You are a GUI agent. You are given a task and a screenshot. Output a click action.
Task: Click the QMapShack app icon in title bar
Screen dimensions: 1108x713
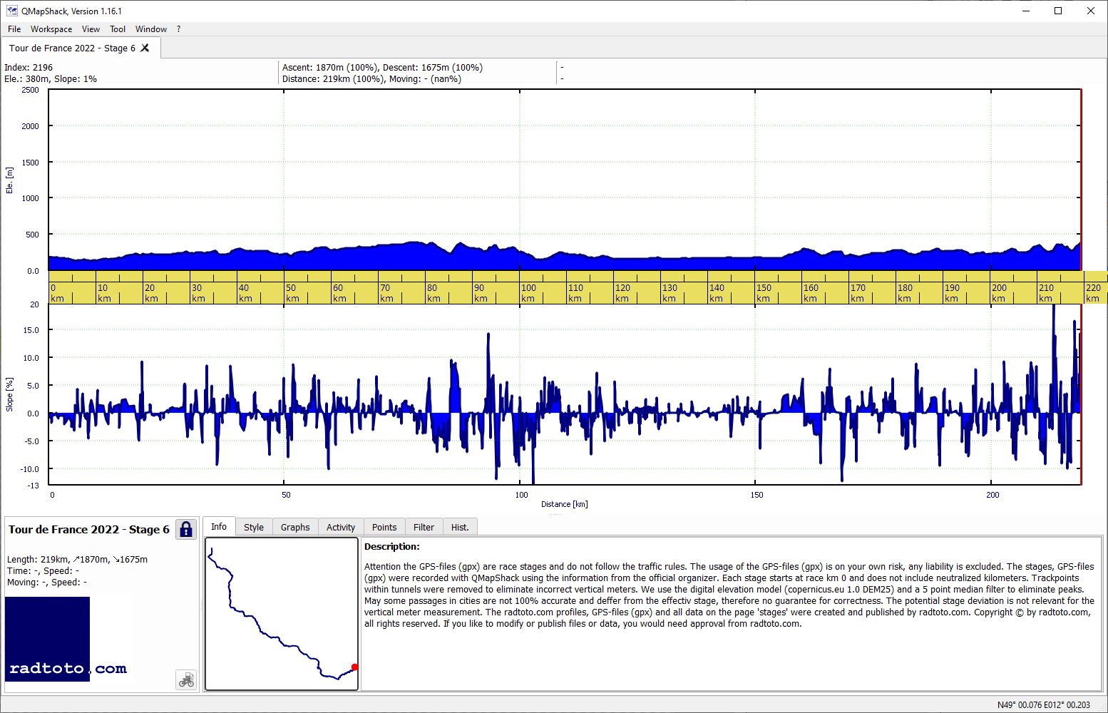(x=11, y=11)
